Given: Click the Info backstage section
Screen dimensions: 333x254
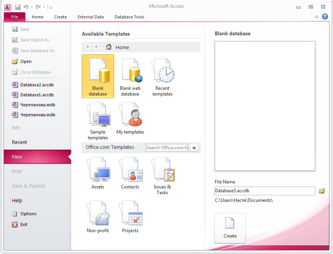Looking at the screenshot, I should (16, 127).
